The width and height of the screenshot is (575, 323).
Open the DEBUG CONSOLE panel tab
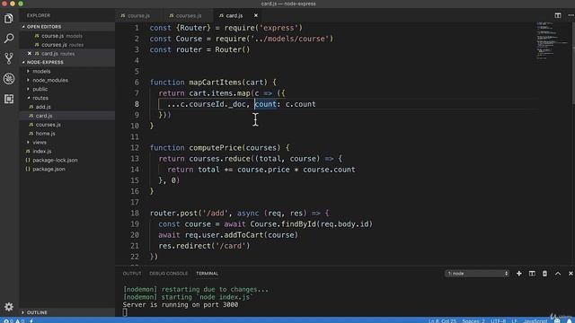pyautogui.click(x=168, y=274)
